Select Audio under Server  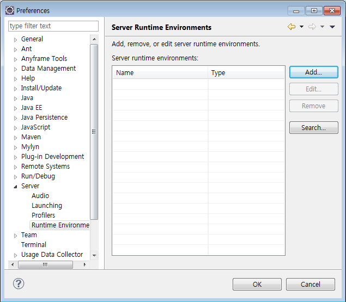coord(40,196)
